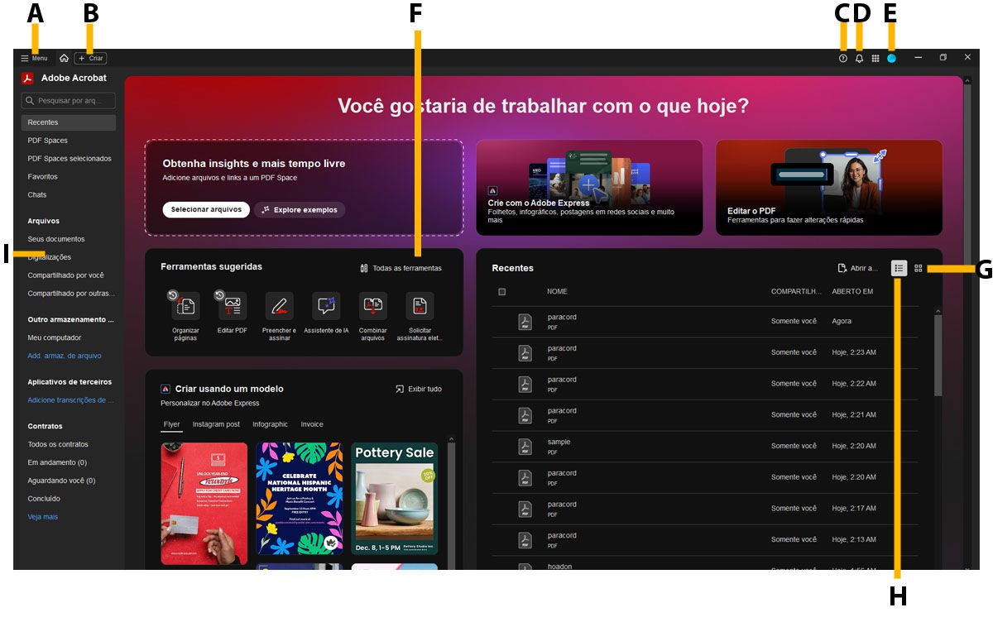Image resolution: width=993 pixels, height=641 pixels.
Task: Open notifications with the bell icon
Action: pyautogui.click(x=858, y=58)
